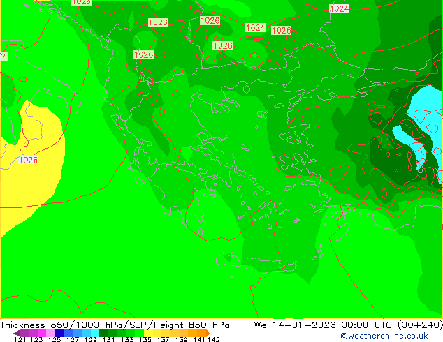Pick the darkest green legend swatch

pos(103,333)
